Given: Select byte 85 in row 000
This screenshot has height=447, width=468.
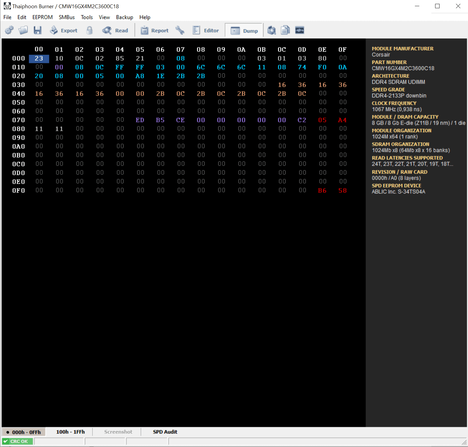Looking at the screenshot, I should pyautogui.click(x=120, y=58).
